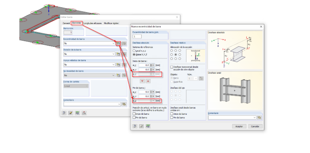310x153 pixels.
Task: Check Inicio de barra under Posición de articul.
Action: click(x=134, y=114)
